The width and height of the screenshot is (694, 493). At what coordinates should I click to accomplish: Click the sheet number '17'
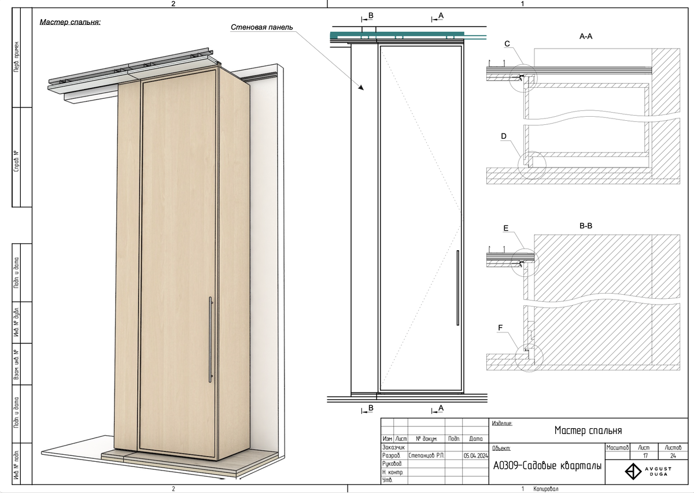click(645, 456)
